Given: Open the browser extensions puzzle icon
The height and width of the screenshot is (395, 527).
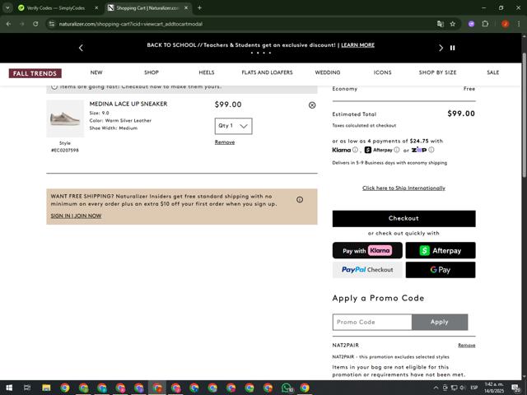Looking at the screenshot, I should [x=485, y=24].
